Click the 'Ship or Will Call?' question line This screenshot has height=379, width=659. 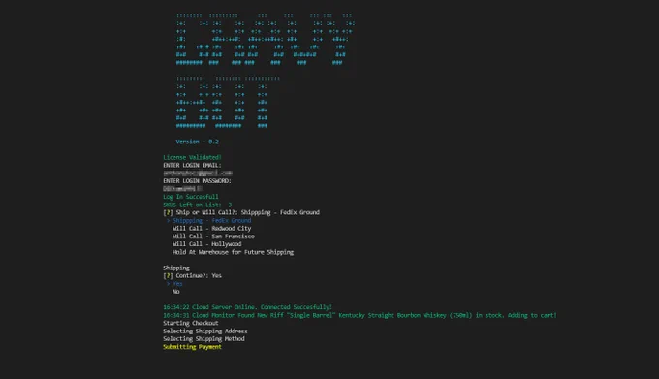[x=241, y=212]
